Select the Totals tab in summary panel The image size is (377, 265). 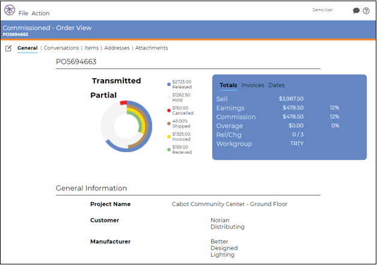pyautogui.click(x=228, y=85)
